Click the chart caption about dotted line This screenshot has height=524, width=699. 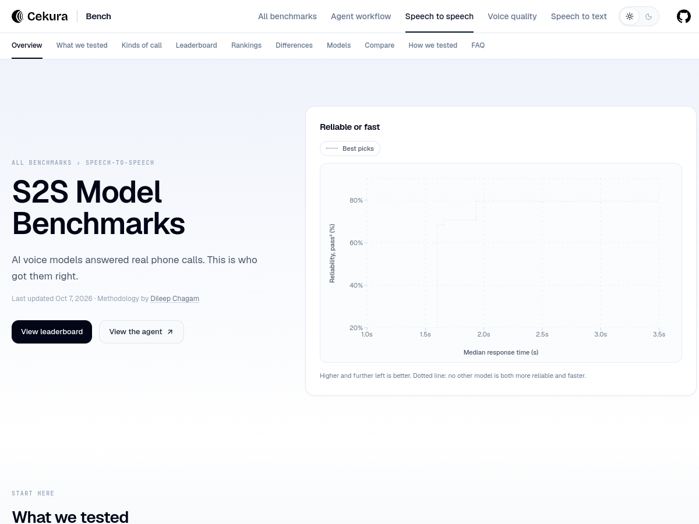pyautogui.click(x=453, y=376)
